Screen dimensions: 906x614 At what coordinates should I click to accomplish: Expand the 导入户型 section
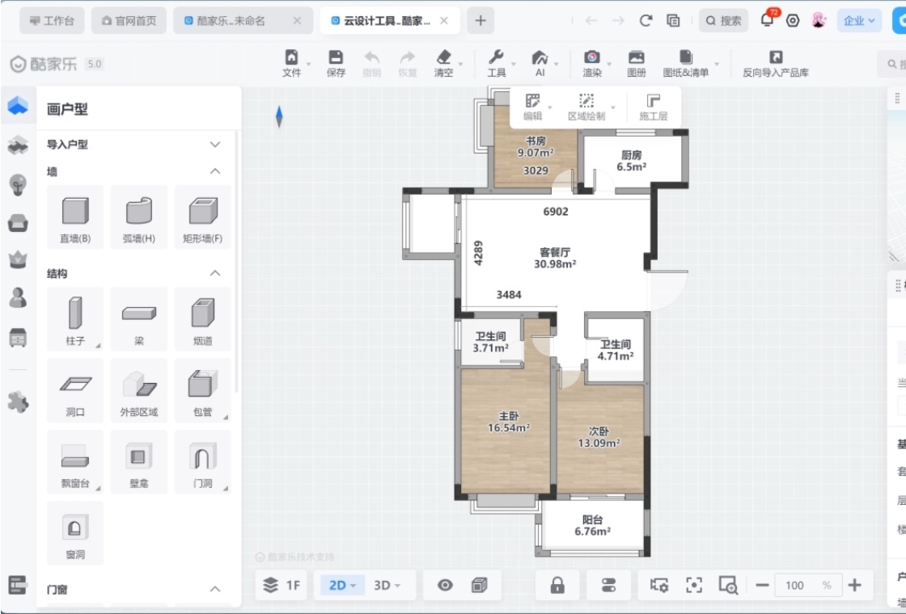pyautogui.click(x=215, y=145)
